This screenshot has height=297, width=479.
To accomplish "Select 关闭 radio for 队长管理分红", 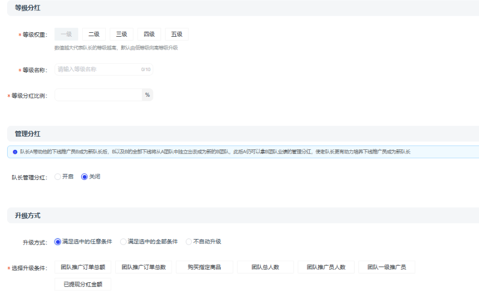I will pos(84,177).
